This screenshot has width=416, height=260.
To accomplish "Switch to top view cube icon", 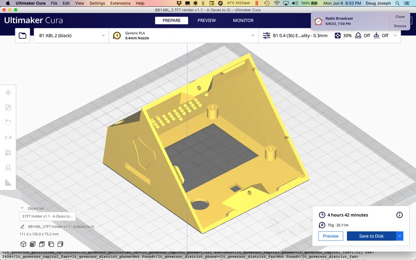I will [x=42, y=244].
